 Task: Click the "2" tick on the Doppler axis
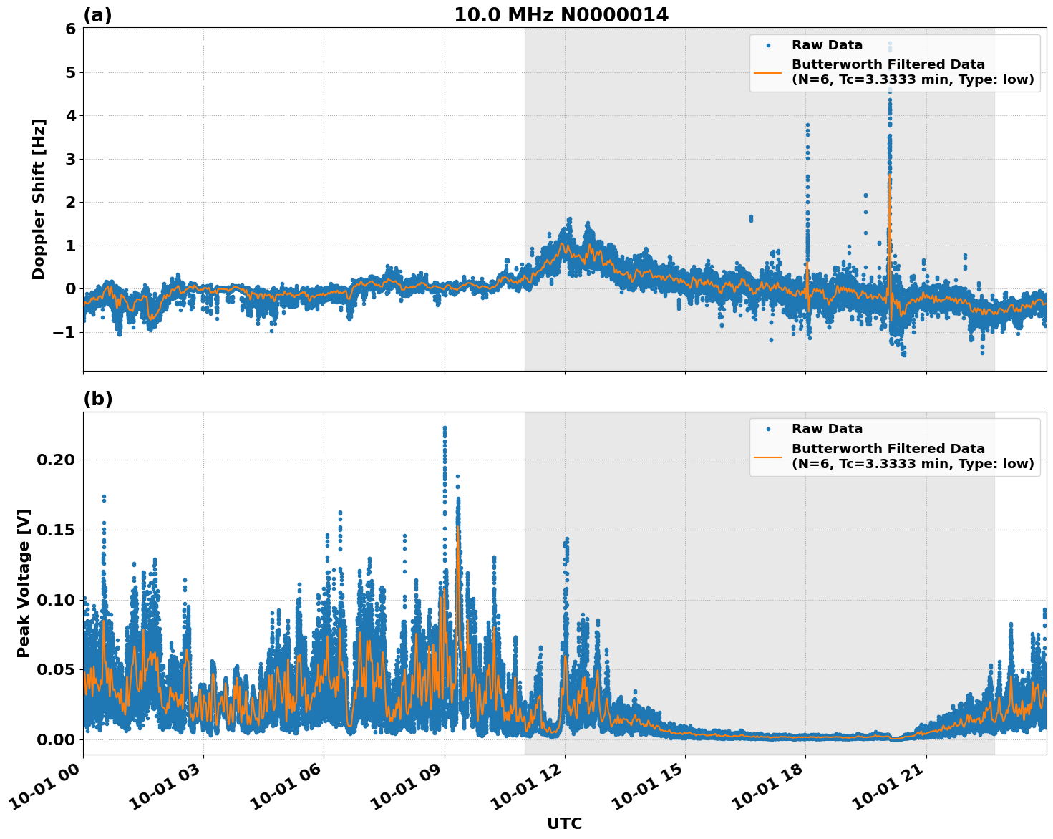(x=70, y=203)
